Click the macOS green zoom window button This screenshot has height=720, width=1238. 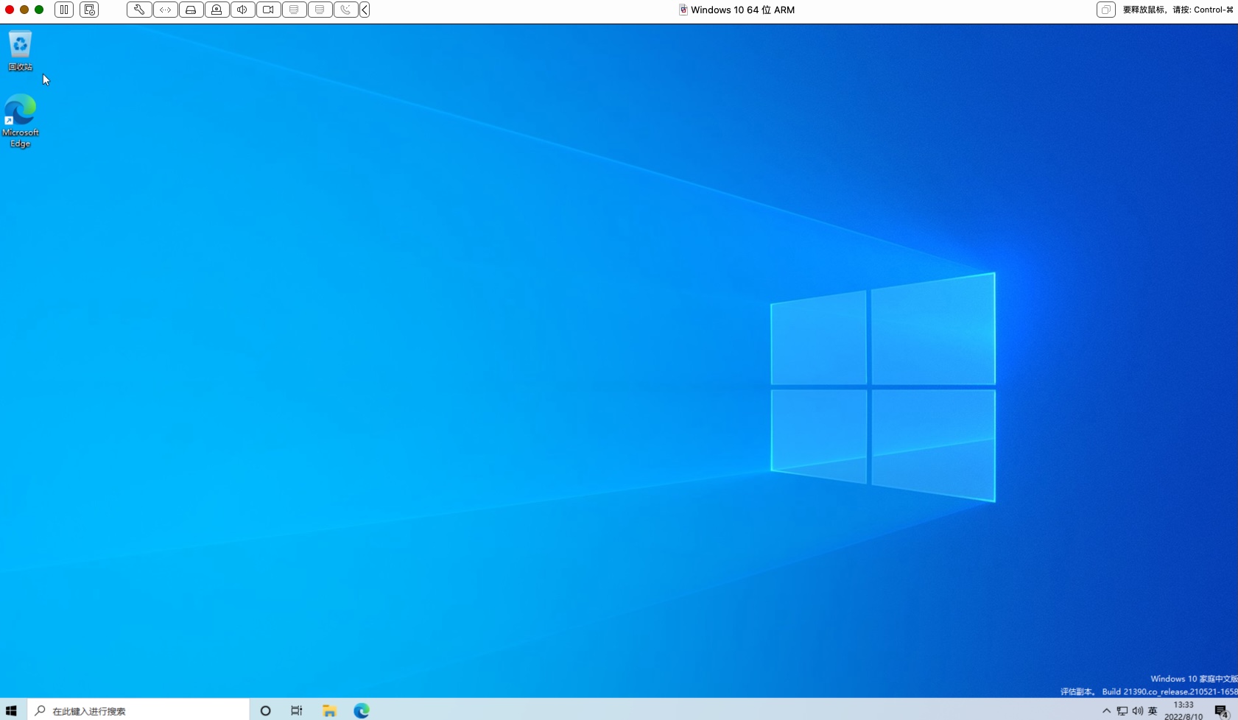[x=39, y=10]
